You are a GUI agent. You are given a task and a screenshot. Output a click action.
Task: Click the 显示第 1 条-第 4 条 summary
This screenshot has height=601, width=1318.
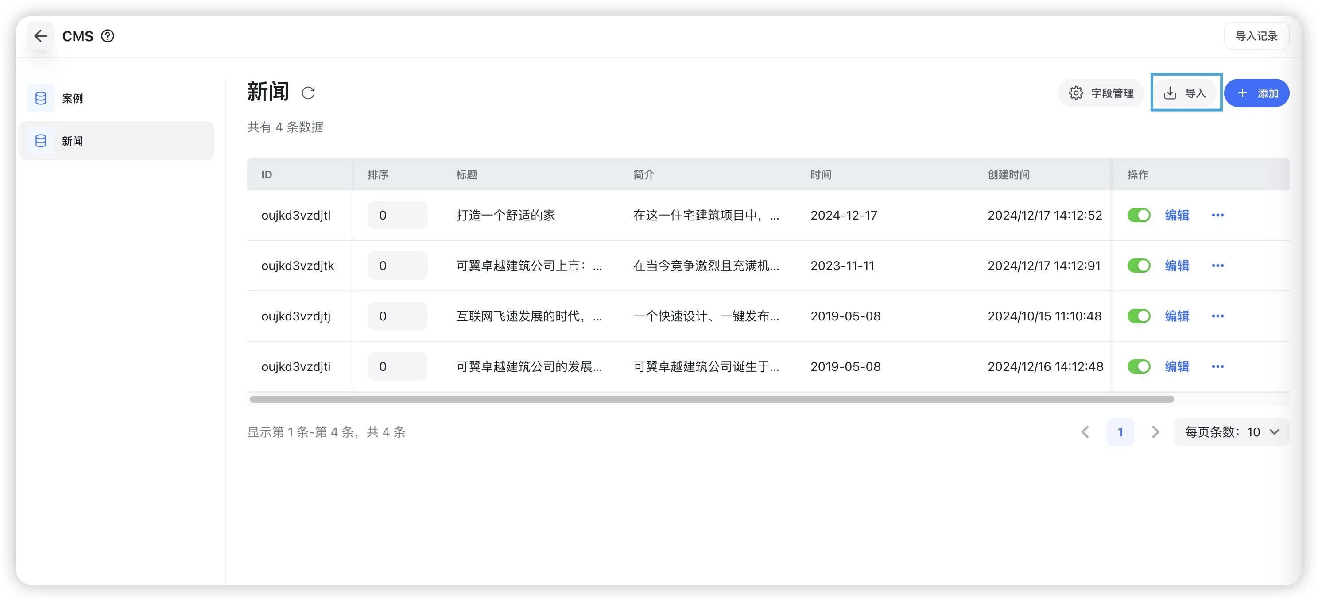coord(326,432)
